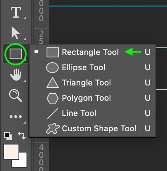Select the Hand tool

pyautogui.click(x=16, y=75)
